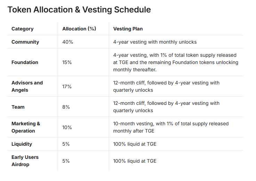This screenshot has height=181, width=256.
Task: Click the 8% allocation value
Action: (66, 107)
